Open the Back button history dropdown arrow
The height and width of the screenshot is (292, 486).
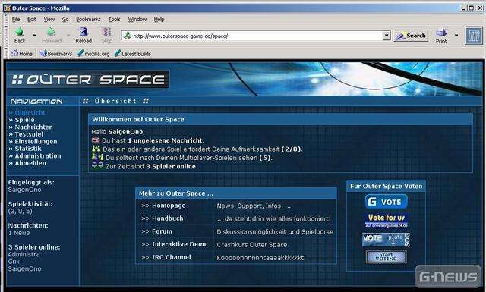pos(35,36)
